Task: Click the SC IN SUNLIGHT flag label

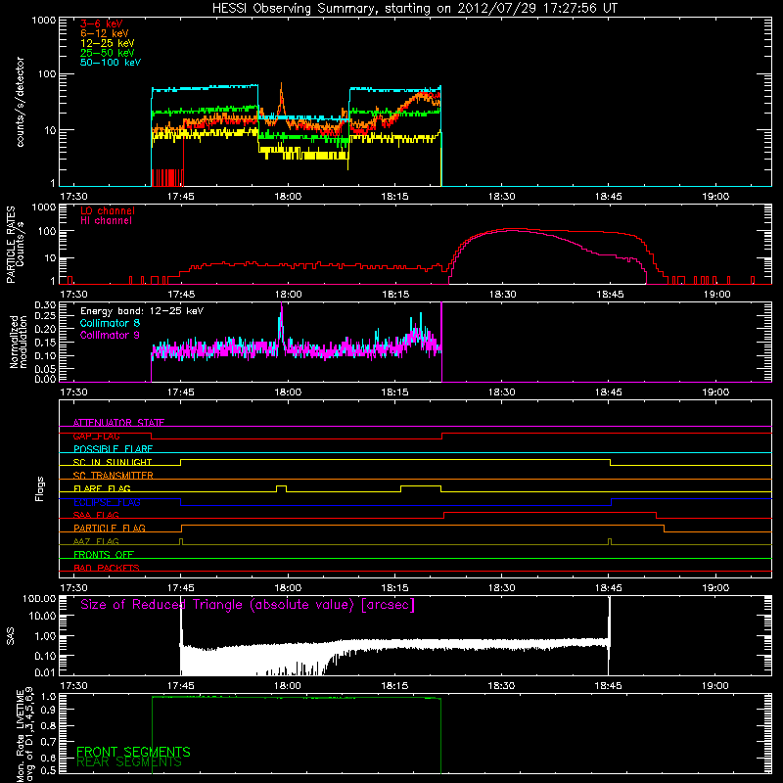Action: click(x=112, y=462)
